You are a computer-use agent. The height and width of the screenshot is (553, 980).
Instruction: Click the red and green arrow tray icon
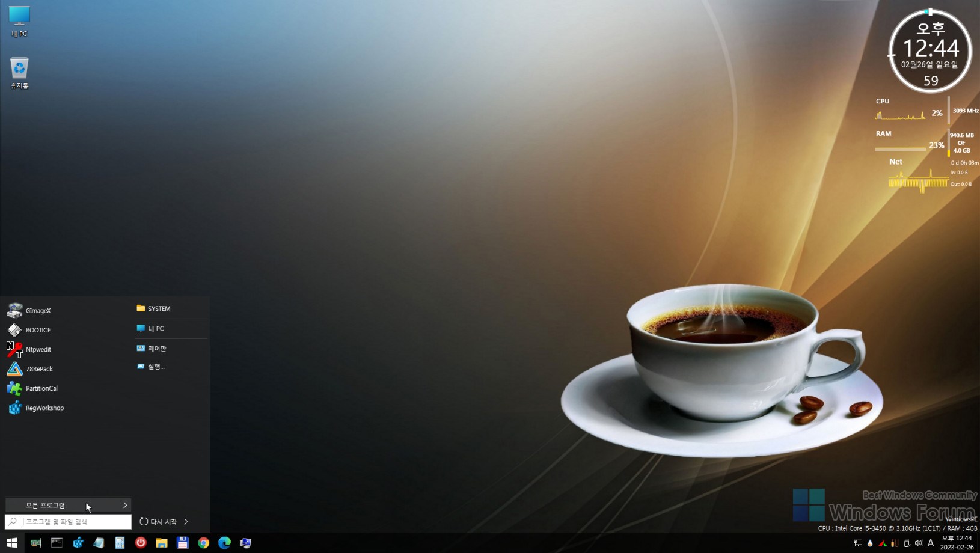tap(883, 543)
